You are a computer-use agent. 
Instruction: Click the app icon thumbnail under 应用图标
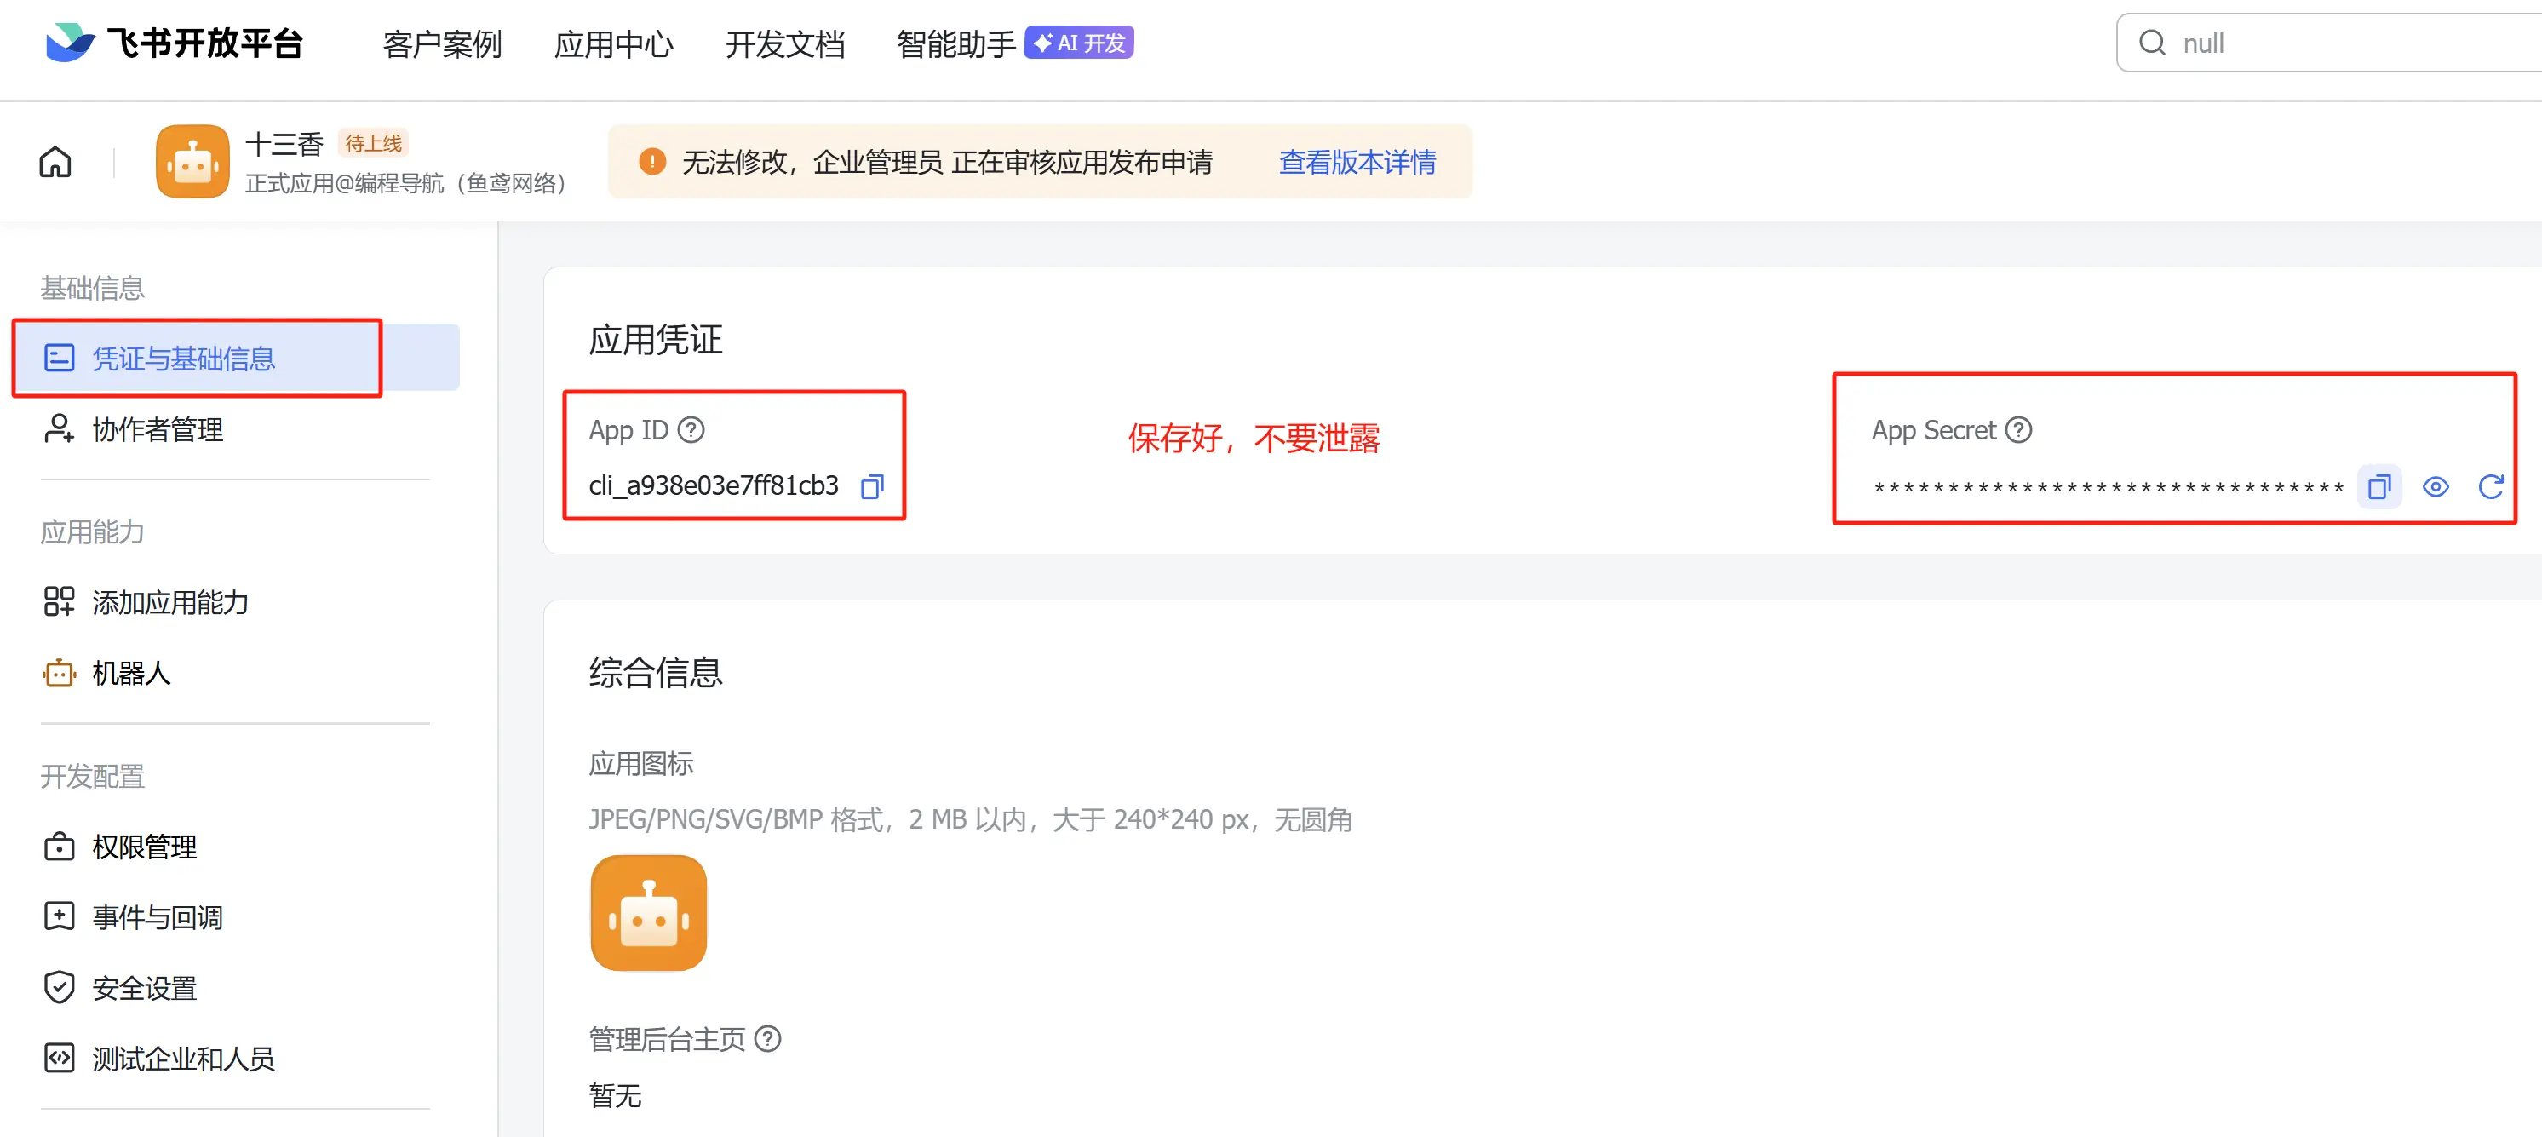tap(648, 913)
